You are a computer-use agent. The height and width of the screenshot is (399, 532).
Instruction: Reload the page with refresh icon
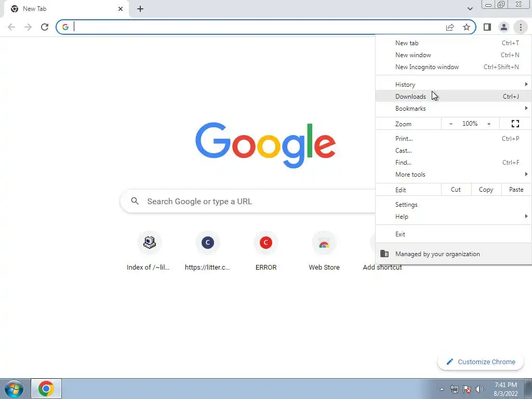(45, 27)
